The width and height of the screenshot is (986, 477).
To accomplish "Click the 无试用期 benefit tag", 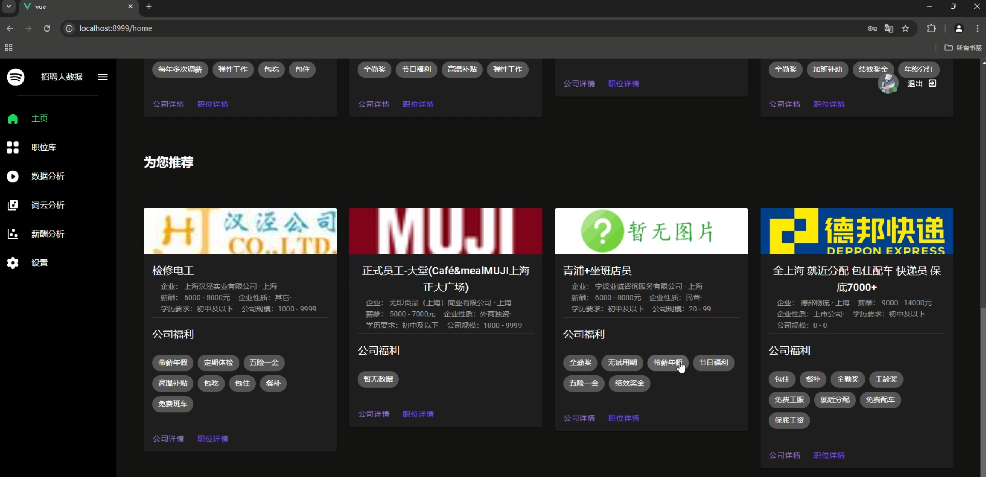I will [x=622, y=363].
